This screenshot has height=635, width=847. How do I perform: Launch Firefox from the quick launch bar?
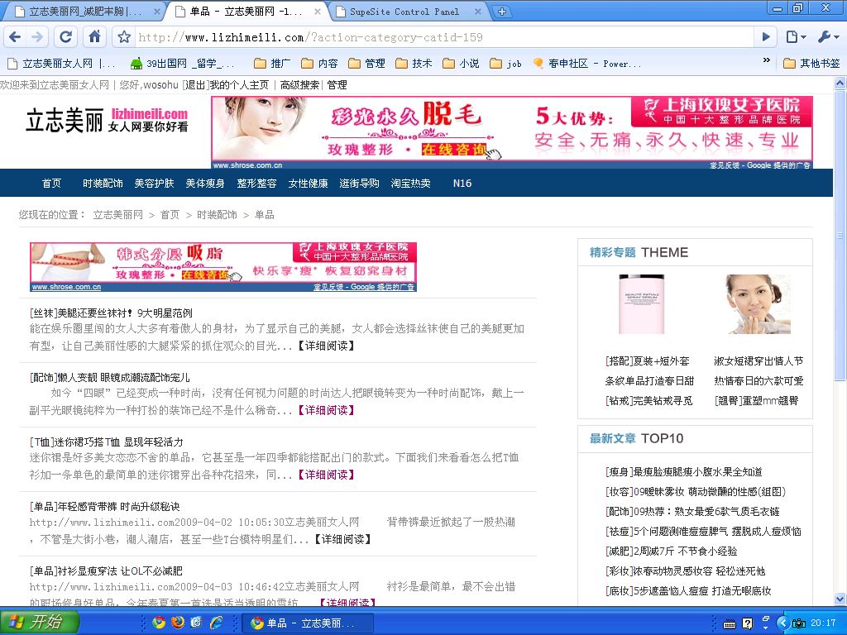pyautogui.click(x=177, y=623)
